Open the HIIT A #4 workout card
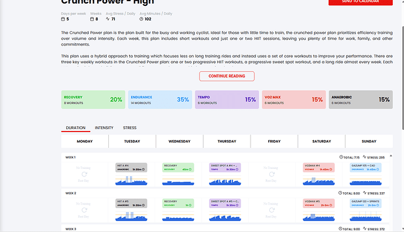Screen dimensions: 404x232 click(x=131, y=168)
